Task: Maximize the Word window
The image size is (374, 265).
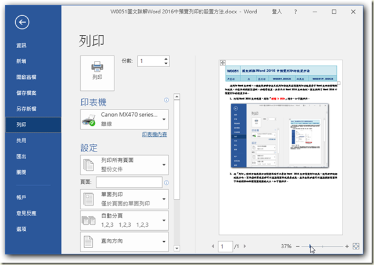Action: pyautogui.click(x=334, y=12)
